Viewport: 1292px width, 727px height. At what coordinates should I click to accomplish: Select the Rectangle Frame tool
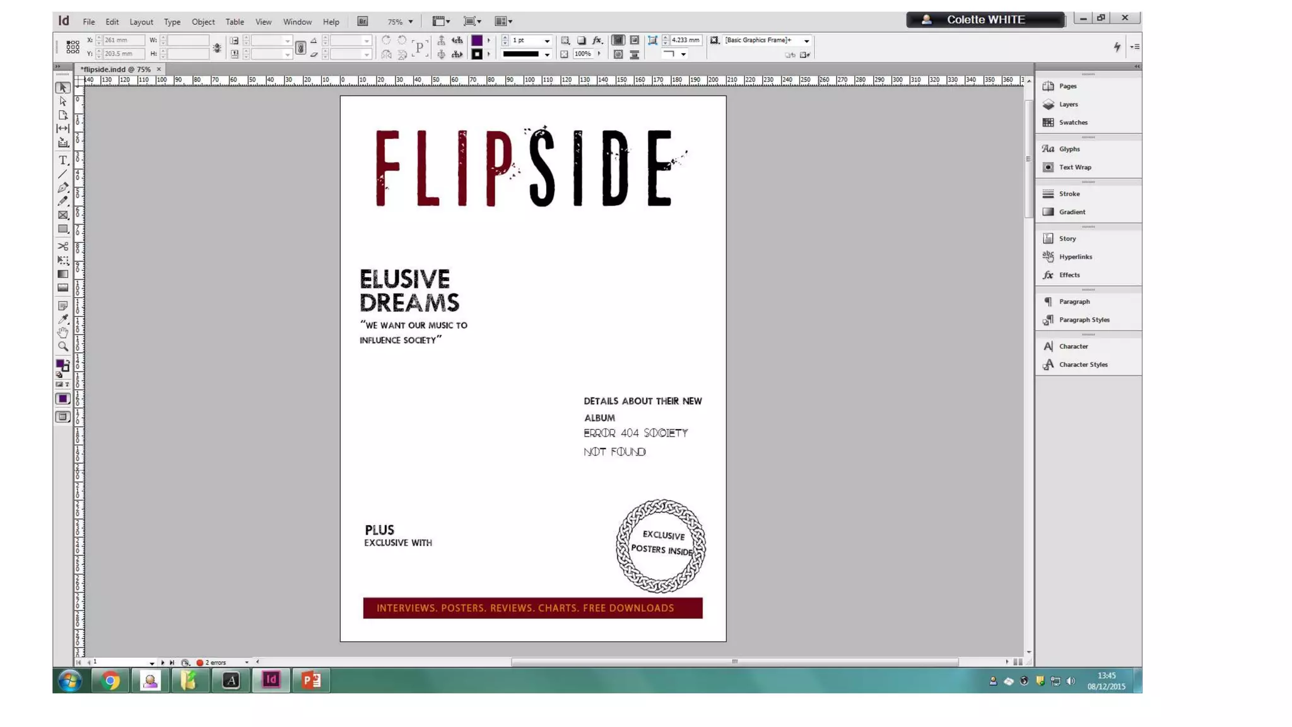(63, 215)
